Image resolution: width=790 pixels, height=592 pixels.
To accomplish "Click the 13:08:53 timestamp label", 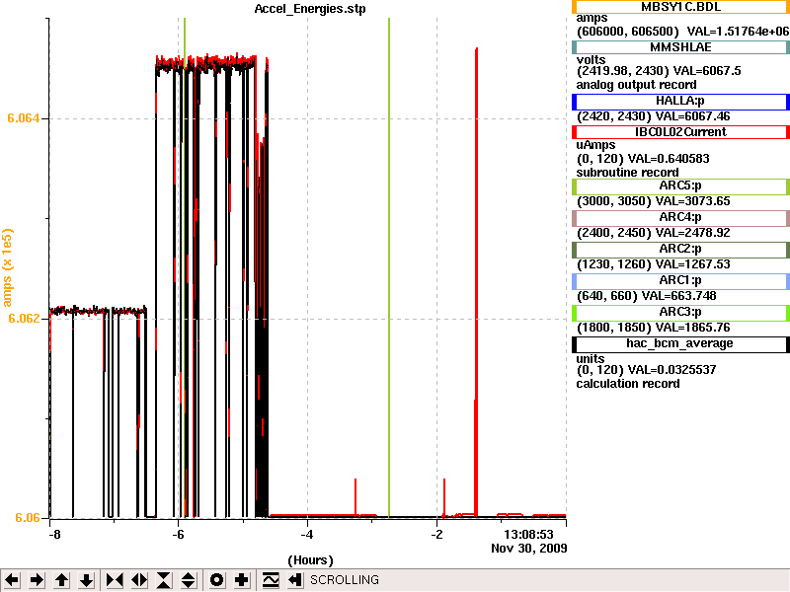I will click(528, 535).
